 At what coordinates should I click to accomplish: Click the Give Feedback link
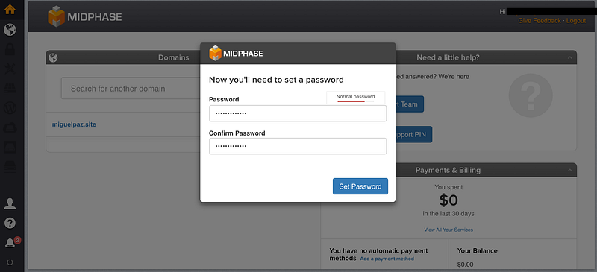[539, 21]
